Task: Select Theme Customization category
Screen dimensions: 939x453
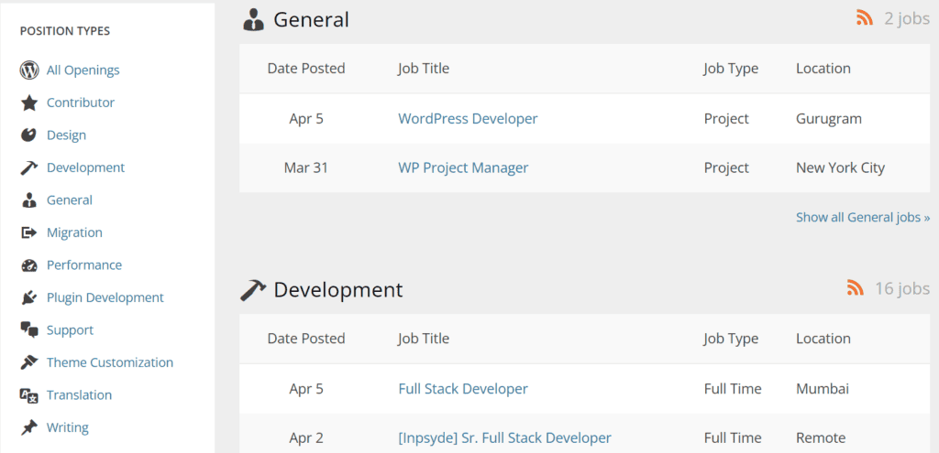Action: (109, 362)
